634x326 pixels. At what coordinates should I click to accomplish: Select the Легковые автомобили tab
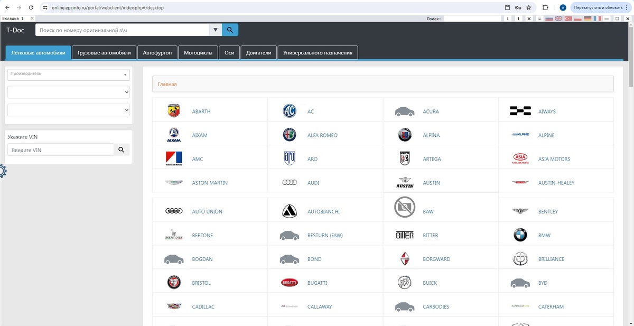click(x=38, y=53)
